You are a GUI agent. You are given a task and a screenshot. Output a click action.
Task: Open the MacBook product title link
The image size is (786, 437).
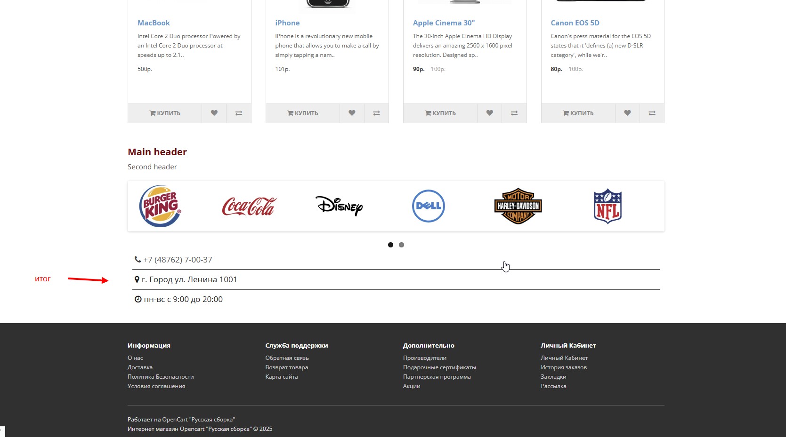(154, 23)
